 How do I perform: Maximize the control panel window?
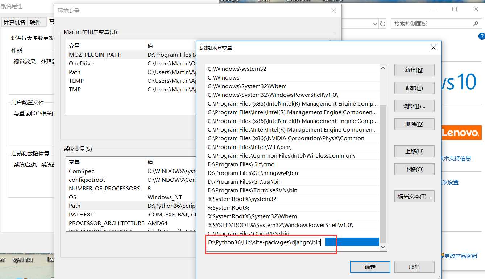455,9
